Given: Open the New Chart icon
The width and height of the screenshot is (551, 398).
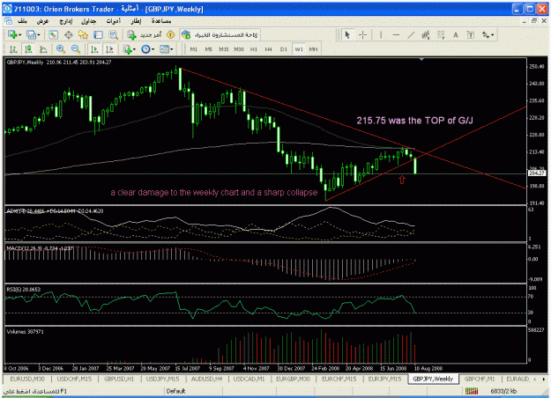Looking at the screenshot, I should point(12,34).
